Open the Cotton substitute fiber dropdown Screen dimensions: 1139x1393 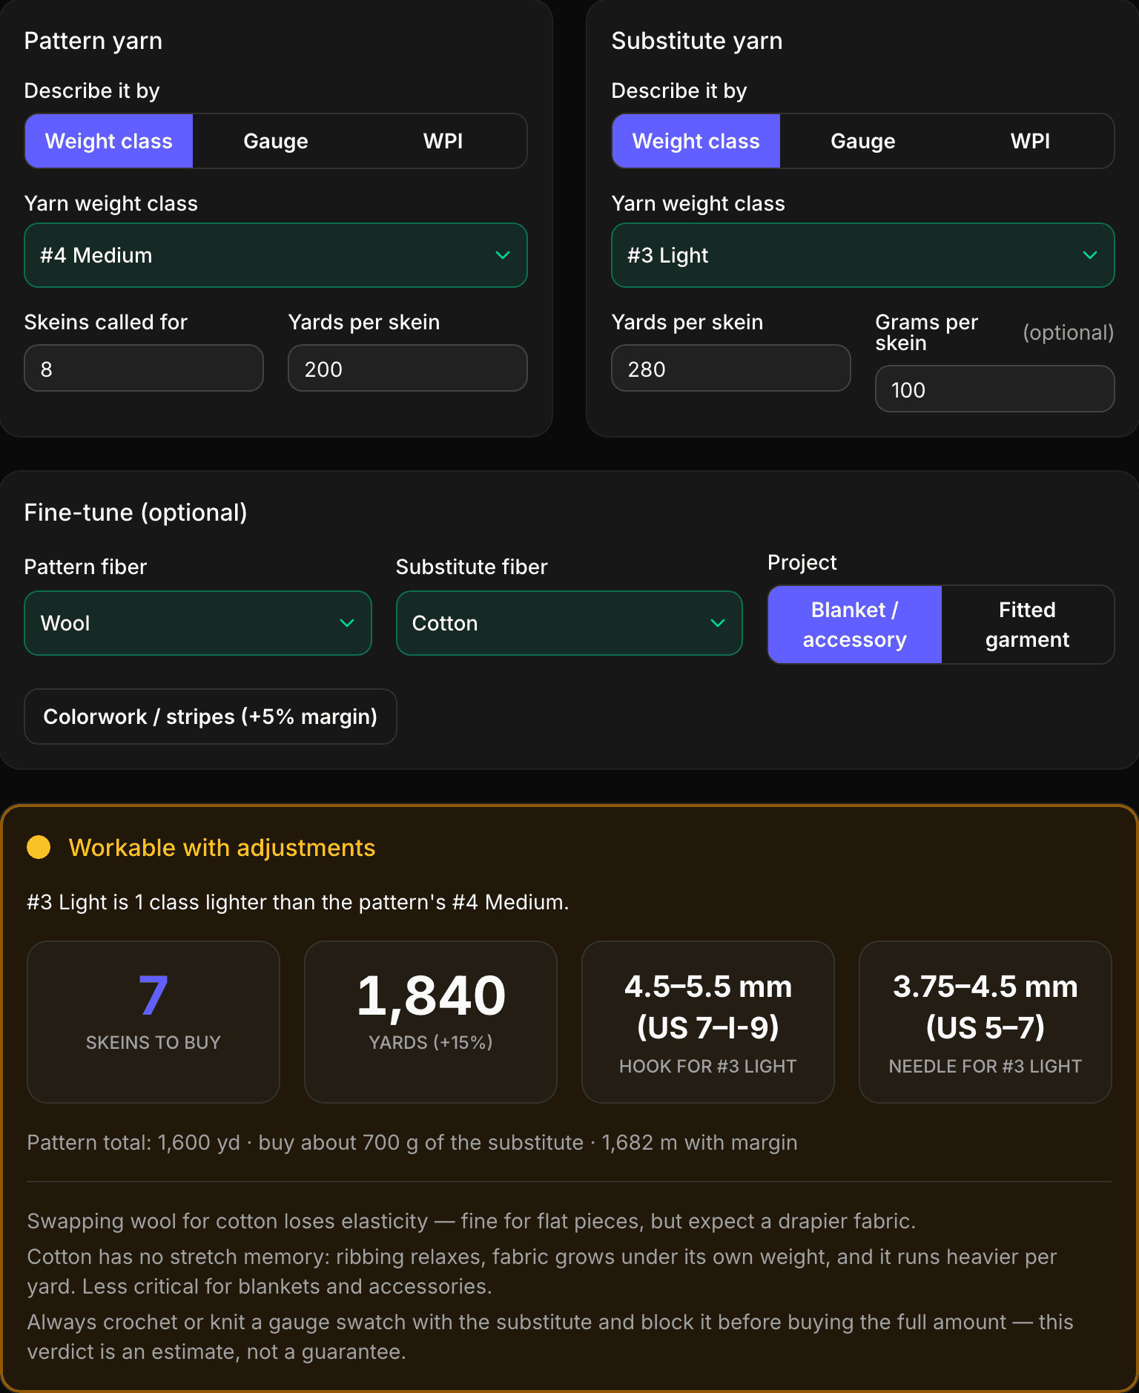coord(569,623)
